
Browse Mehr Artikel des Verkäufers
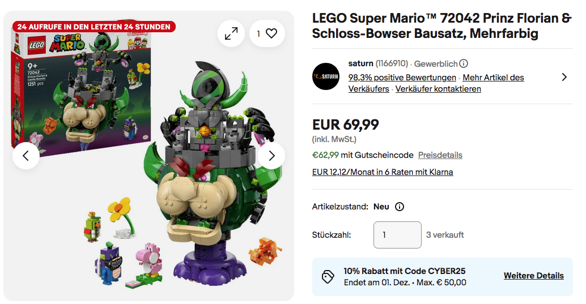point(493,78)
